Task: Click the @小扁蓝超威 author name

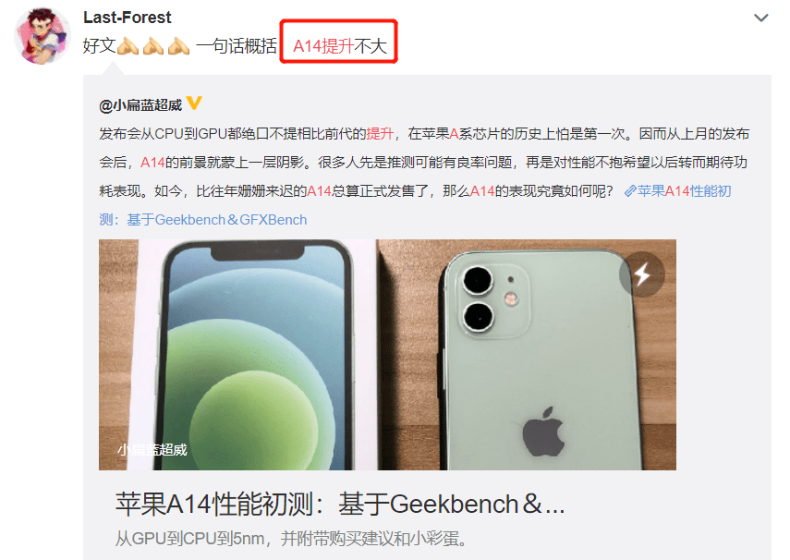Action: [140, 105]
